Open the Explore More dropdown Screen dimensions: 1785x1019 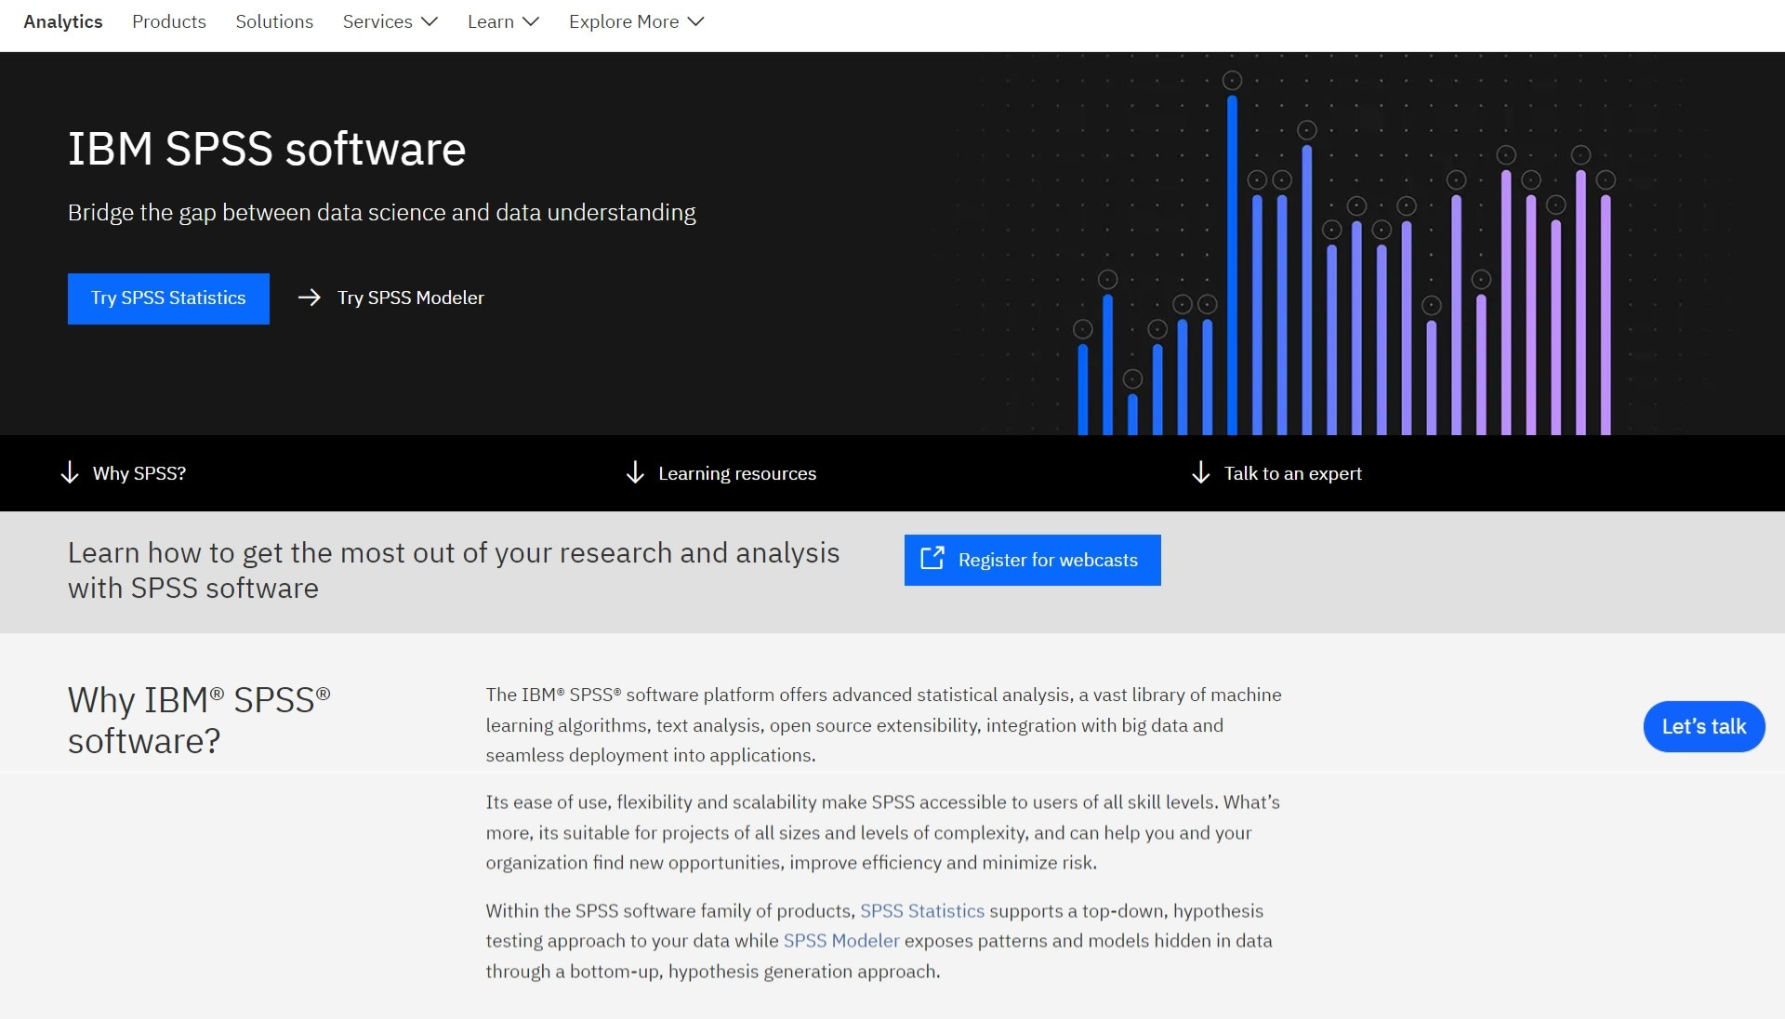click(636, 21)
